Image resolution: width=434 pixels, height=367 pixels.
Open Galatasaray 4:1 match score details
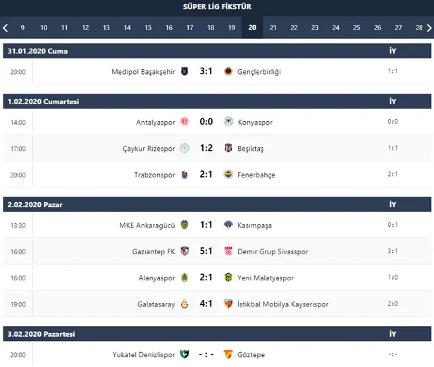click(206, 304)
